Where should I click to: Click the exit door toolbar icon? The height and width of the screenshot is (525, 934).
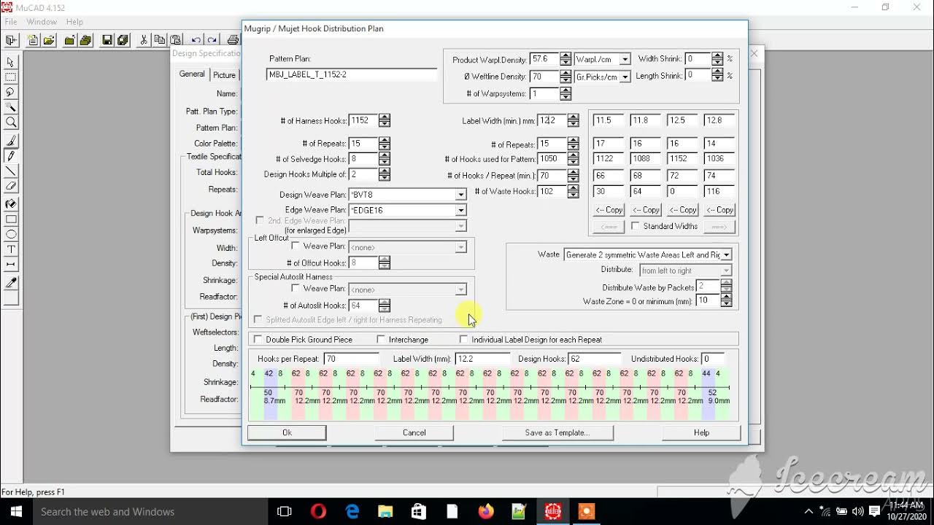point(11,40)
